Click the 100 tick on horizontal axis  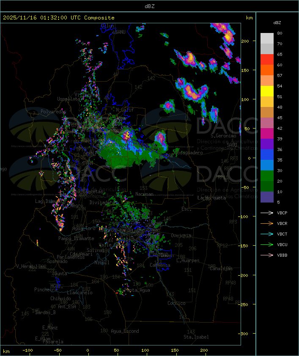pos(145,351)
